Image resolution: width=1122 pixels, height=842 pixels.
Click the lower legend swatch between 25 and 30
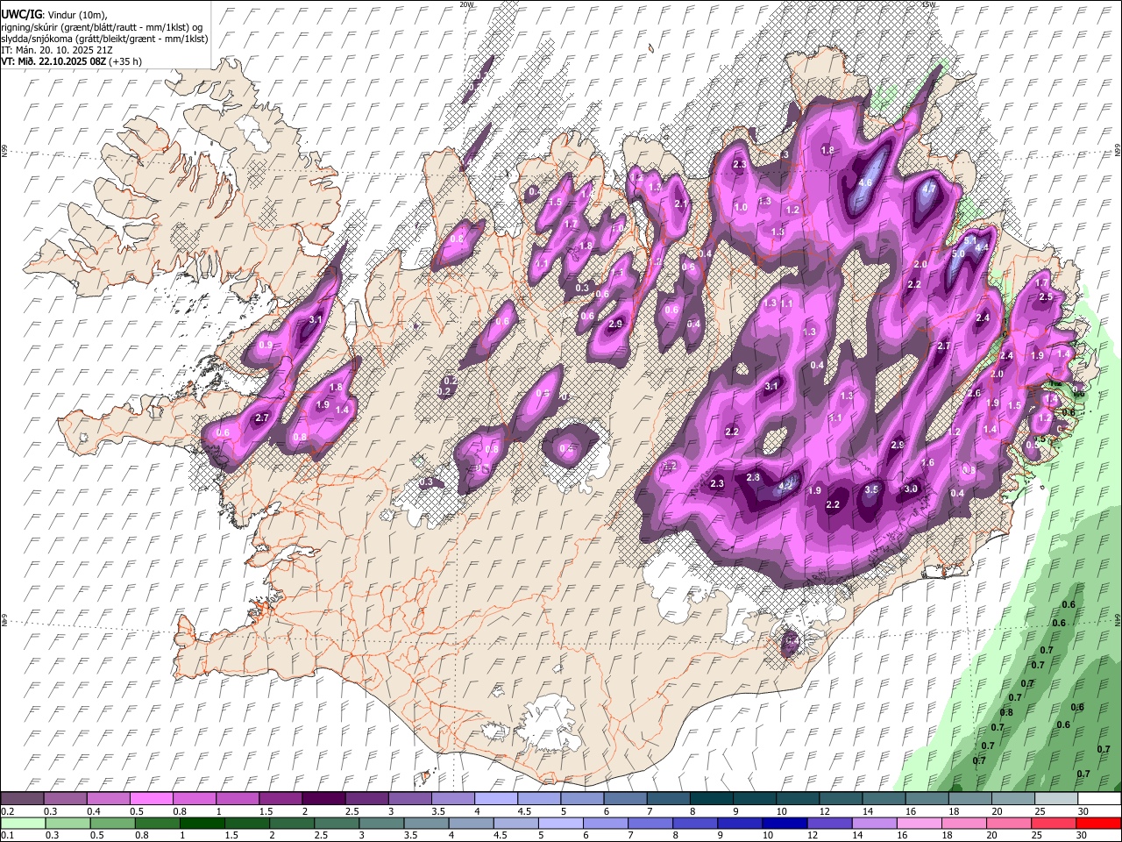tap(1055, 823)
